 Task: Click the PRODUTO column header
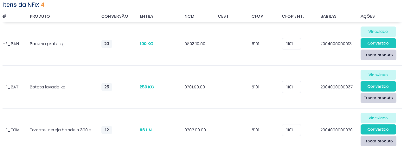pyautogui.click(x=40, y=16)
